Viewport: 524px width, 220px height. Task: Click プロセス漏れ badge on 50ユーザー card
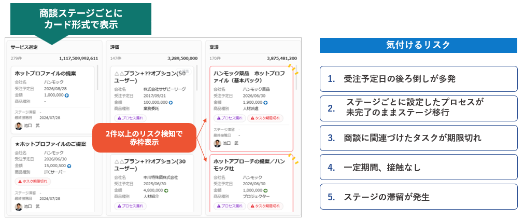click(130, 118)
